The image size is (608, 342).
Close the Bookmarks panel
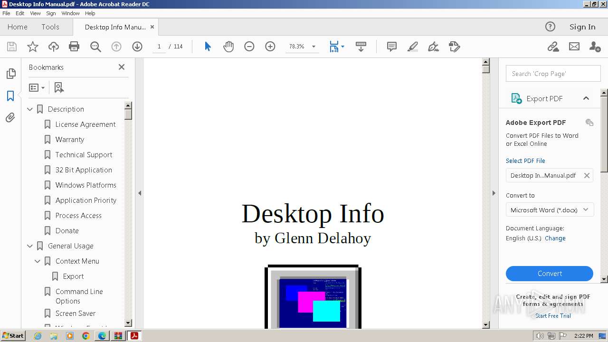tap(122, 67)
